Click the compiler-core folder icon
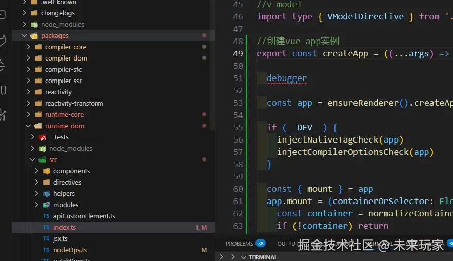453x261 pixels. click(38, 47)
